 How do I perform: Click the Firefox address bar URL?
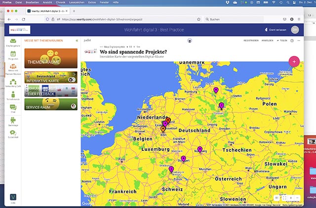point(102,19)
